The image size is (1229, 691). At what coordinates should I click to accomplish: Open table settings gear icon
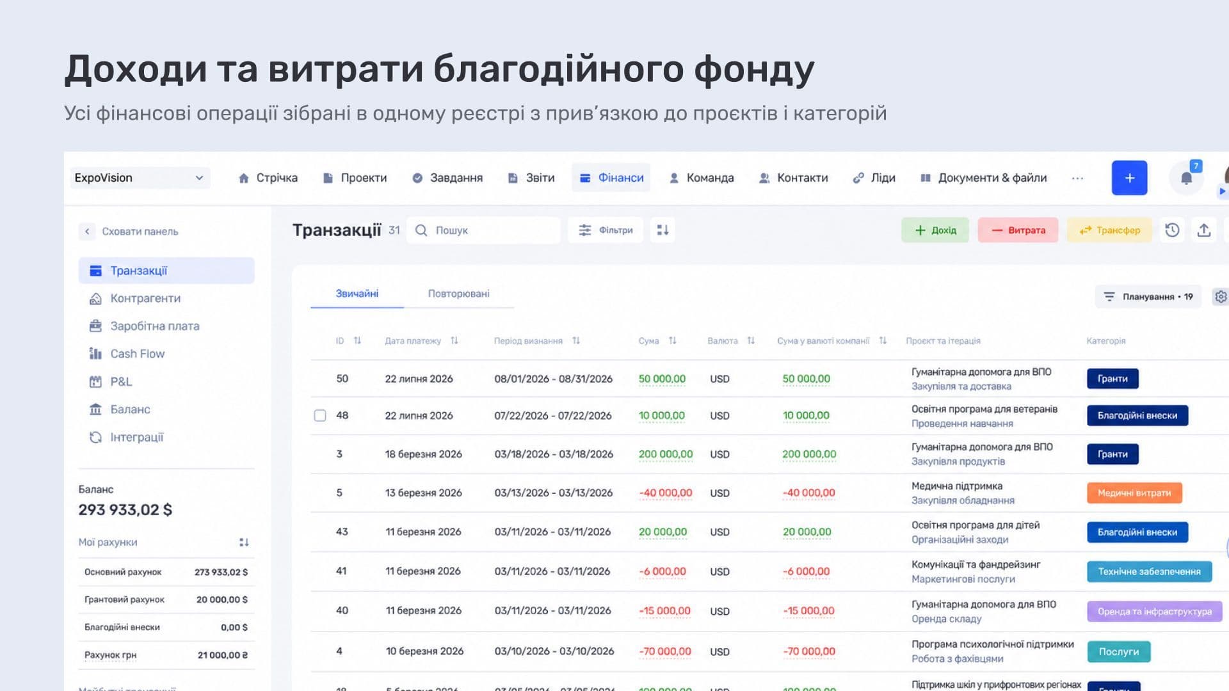1221,297
